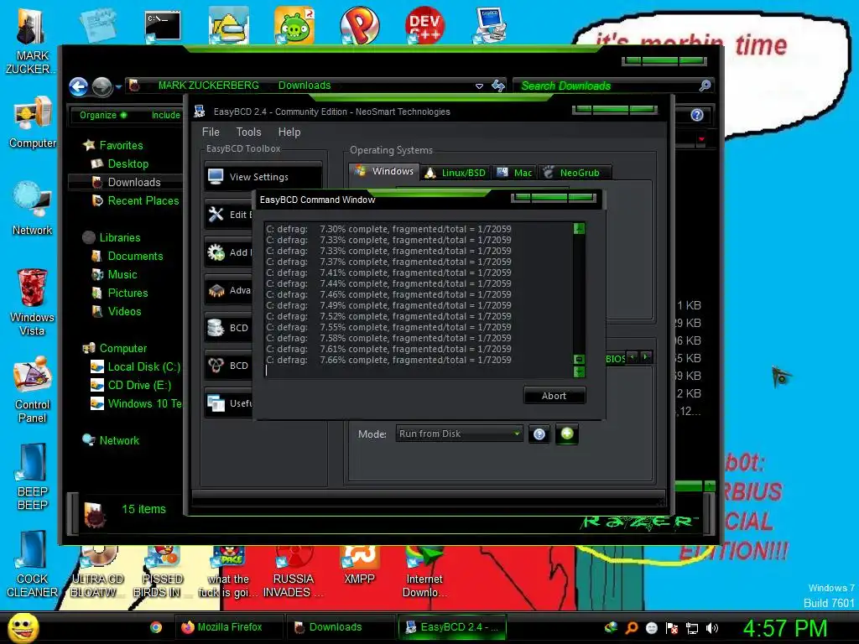Click the command window output text area
The image size is (859, 644).
coord(419,299)
